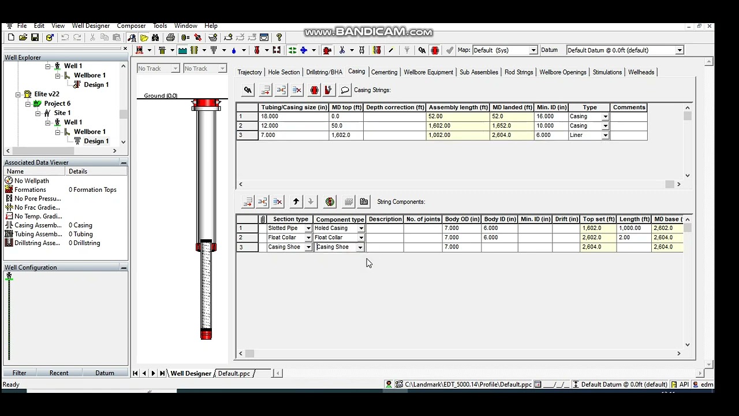Collapse the Associated Data Viewer panel
Viewport: 739px width, 416px height.
(124, 163)
